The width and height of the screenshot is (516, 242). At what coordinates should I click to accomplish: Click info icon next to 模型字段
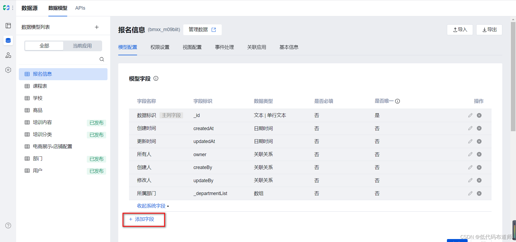156,78
